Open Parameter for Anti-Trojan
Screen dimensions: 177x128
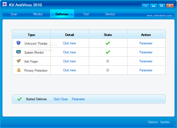[146, 61]
